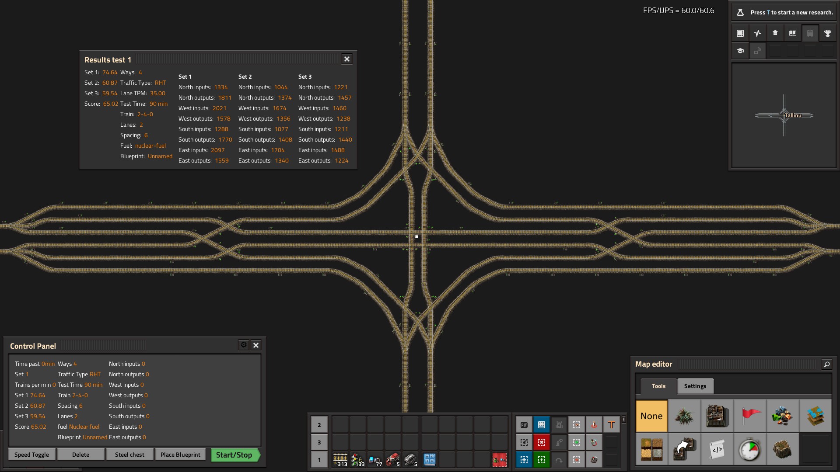Select the time stopwatch tool in Map editor
840x472 pixels.
pyautogui.click(x=750, y=449)
